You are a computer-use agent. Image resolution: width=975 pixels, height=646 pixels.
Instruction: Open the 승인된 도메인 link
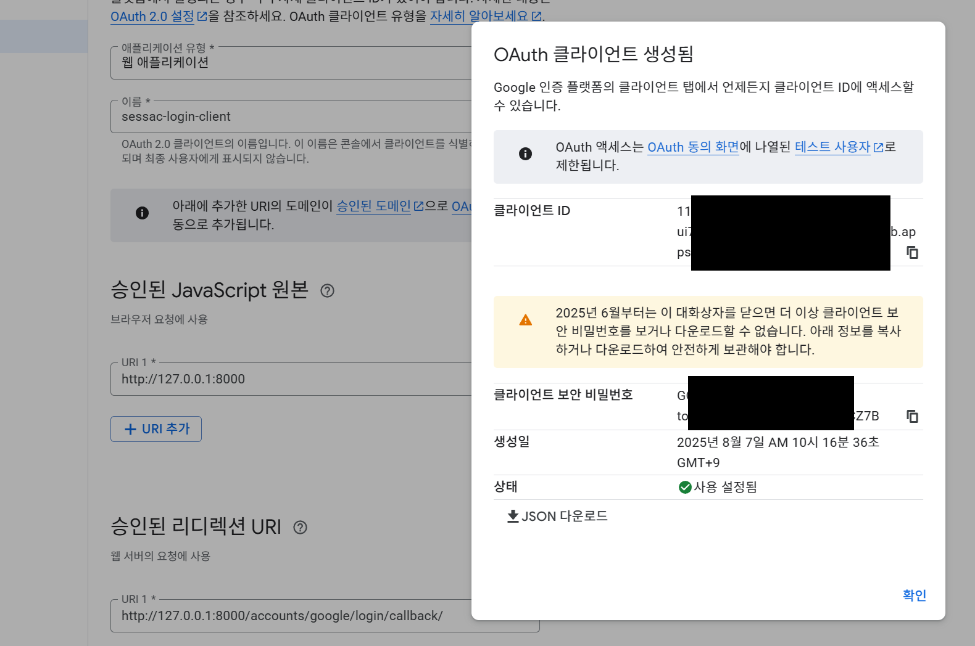coord(379,206)
